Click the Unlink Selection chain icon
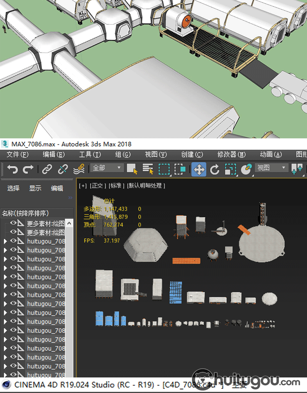The height and width of the screenshot is (393, 307). (x=63, y=169)
